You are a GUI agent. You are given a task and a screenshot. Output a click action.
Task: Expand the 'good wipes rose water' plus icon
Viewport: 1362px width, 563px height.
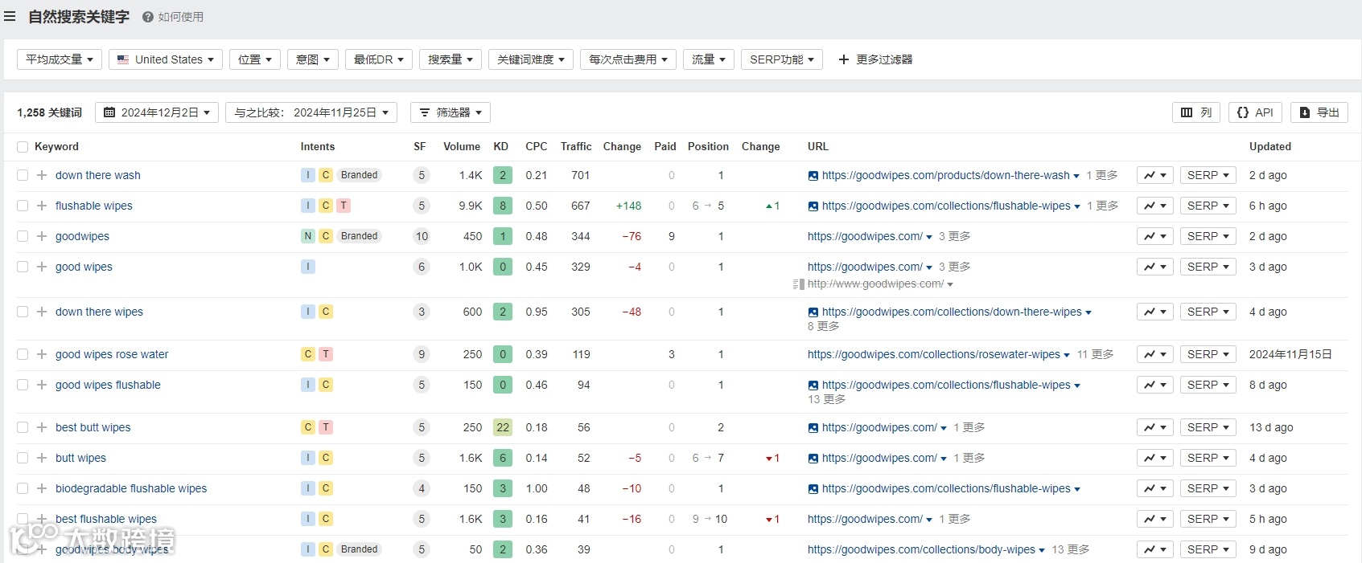(x=42, y=354)
